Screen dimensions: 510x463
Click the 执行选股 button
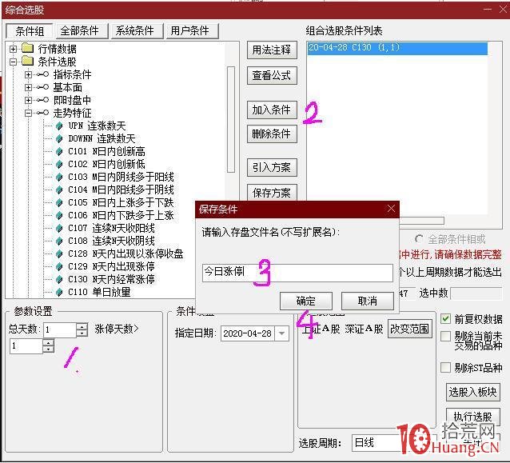472,417
